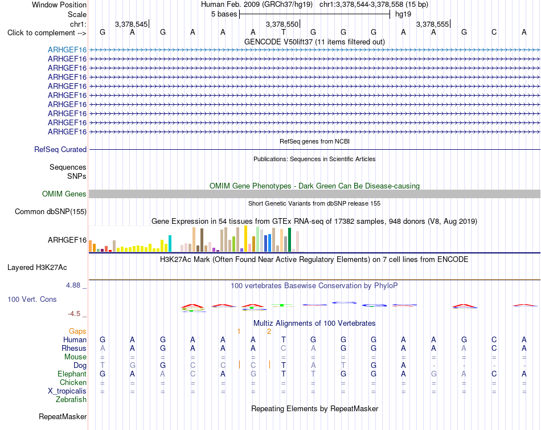Select the Human alignment row label
The image size is (541, 430).
pyautogui.click(x=75, y=339)
